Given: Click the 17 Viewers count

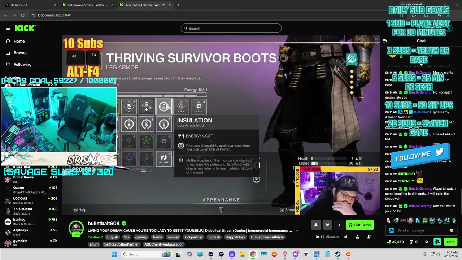Looking at the screenshot, I should click(327, 237).
